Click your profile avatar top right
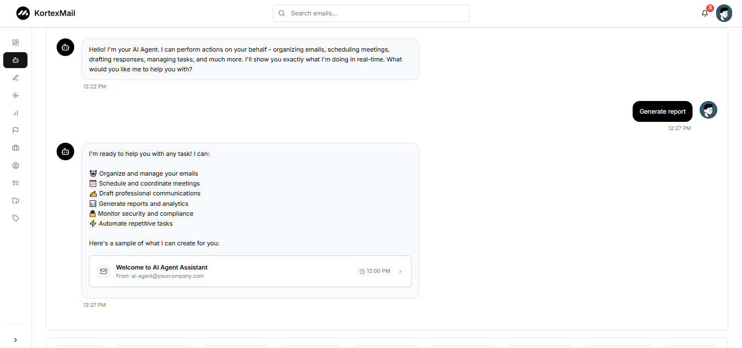 click(724, 13)
